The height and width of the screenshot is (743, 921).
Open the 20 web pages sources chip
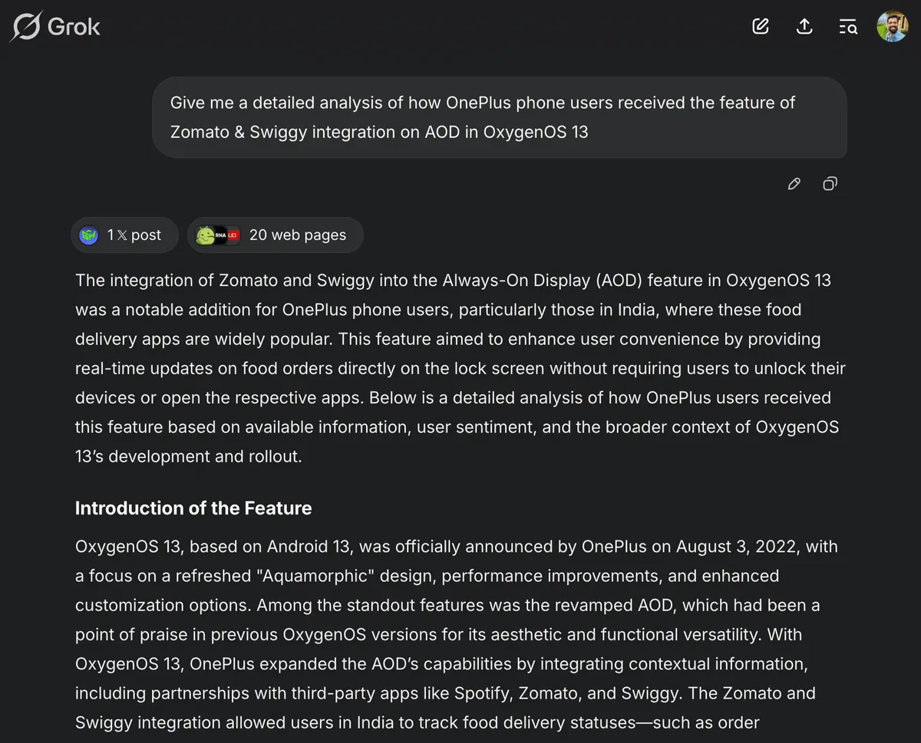[x=276, y=235]
